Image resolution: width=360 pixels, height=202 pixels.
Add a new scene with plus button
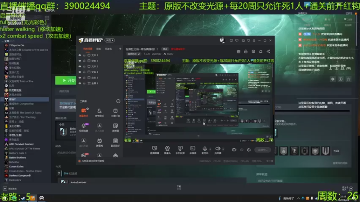point(120,49)
